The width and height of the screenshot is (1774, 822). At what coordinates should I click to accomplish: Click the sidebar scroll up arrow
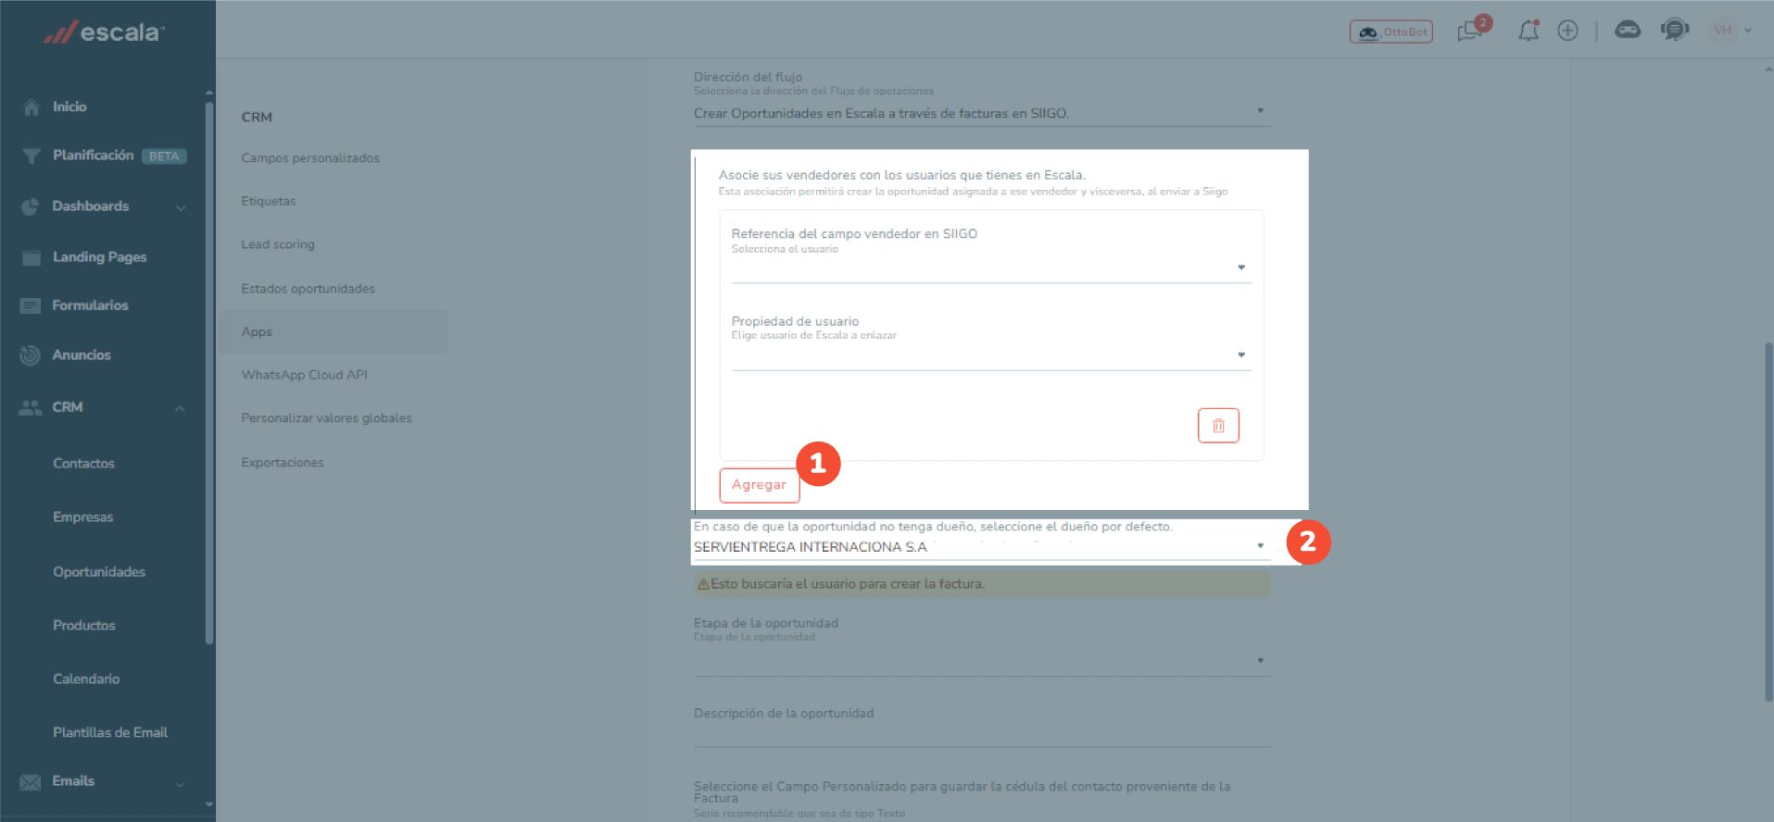coord(209,93)
